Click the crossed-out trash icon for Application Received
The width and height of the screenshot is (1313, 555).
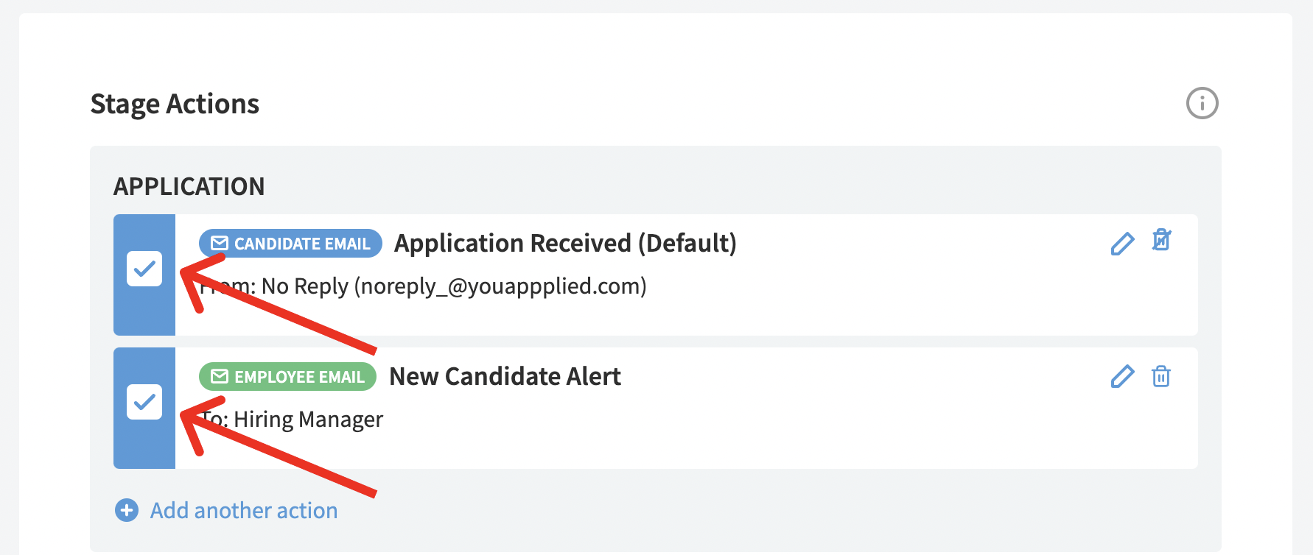click(1161, 240)
